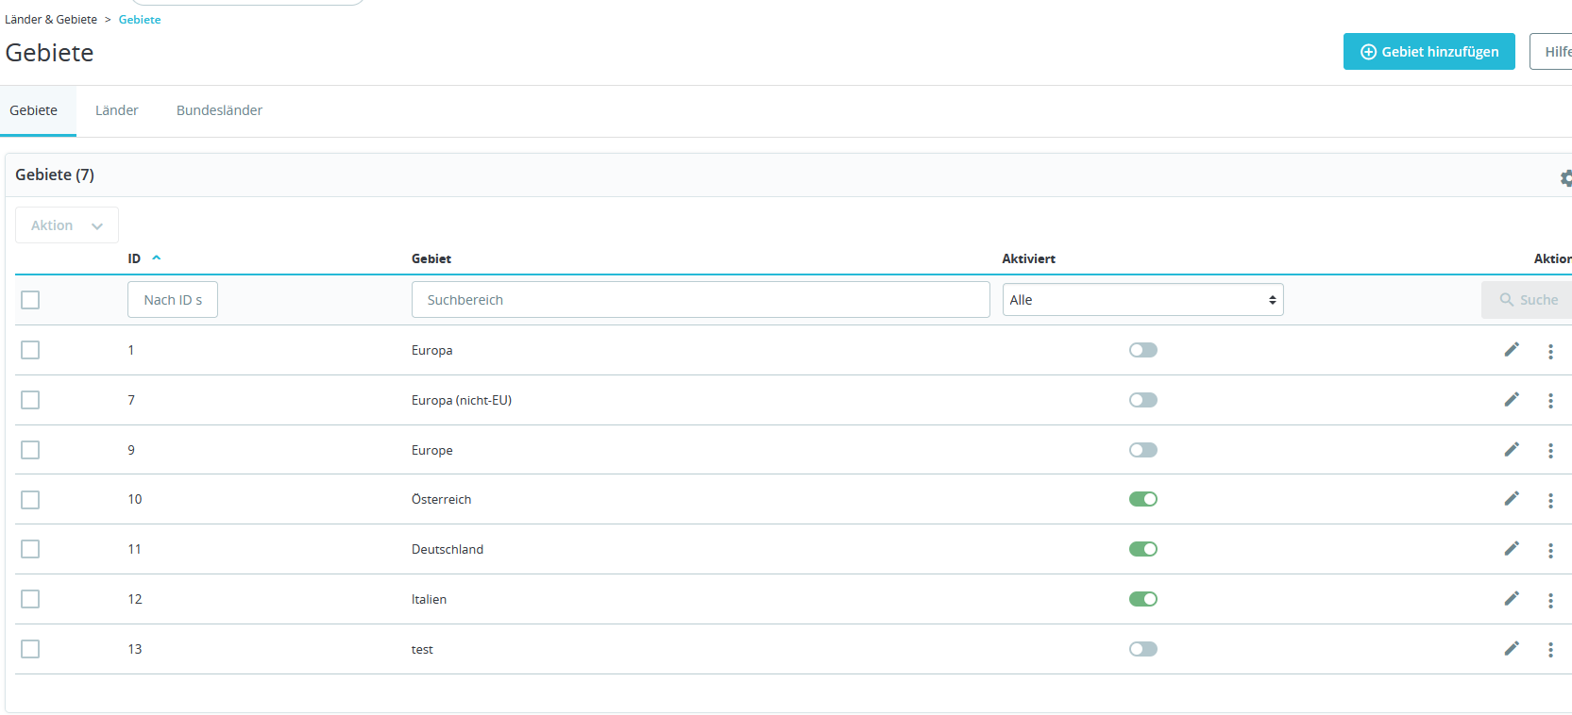The image size is (1572, 715).
Task: Switch to the Länder tab
Action: (117, 110)
